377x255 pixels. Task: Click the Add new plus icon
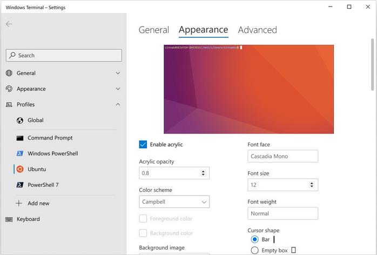[19, 203]
